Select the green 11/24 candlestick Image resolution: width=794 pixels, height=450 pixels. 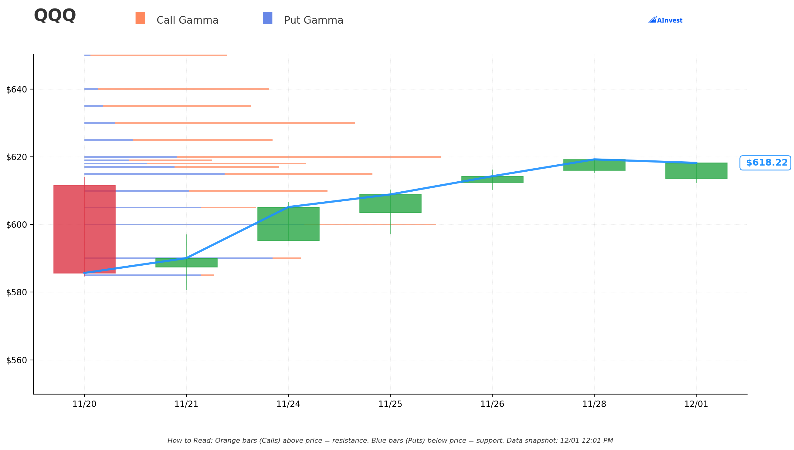click(x=288, y=224)
